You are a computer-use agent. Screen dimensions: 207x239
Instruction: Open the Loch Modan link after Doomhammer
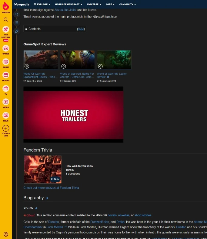[x=55, y=227]
